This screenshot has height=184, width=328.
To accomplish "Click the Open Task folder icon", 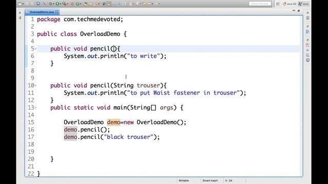I will (91, 4).
